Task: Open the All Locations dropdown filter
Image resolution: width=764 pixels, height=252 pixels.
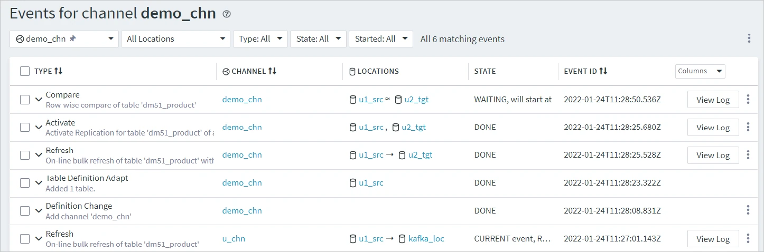Action: pyautogui.click(x=175, y=38)
